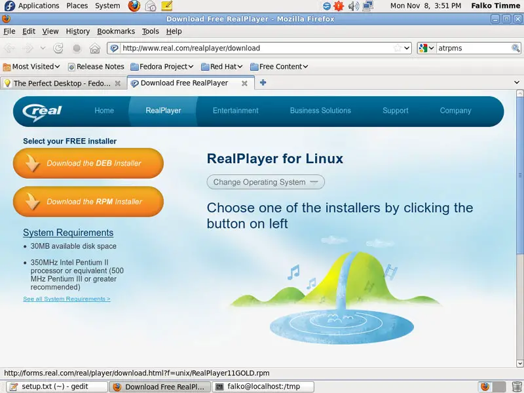524x393 pixels.
Task: Click the scrollbar down arrow
Action: [x=520, y=364]
